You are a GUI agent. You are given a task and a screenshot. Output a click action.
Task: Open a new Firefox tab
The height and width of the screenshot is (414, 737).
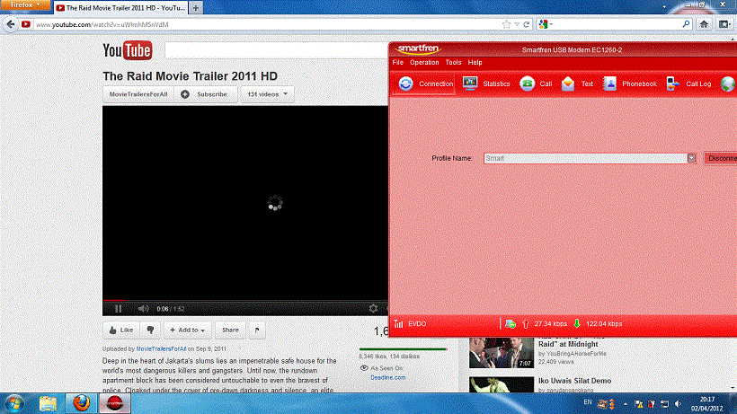(x=196, y=8)
